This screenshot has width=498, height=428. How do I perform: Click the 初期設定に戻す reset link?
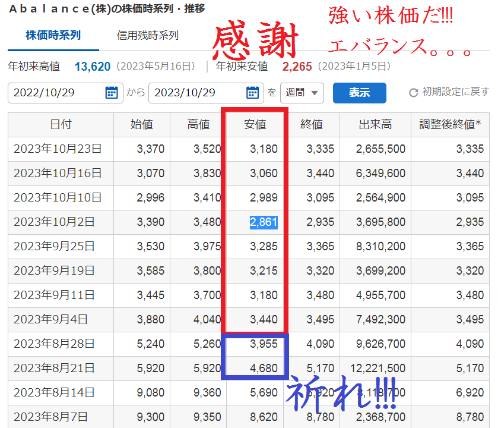[x=454, y=93]
